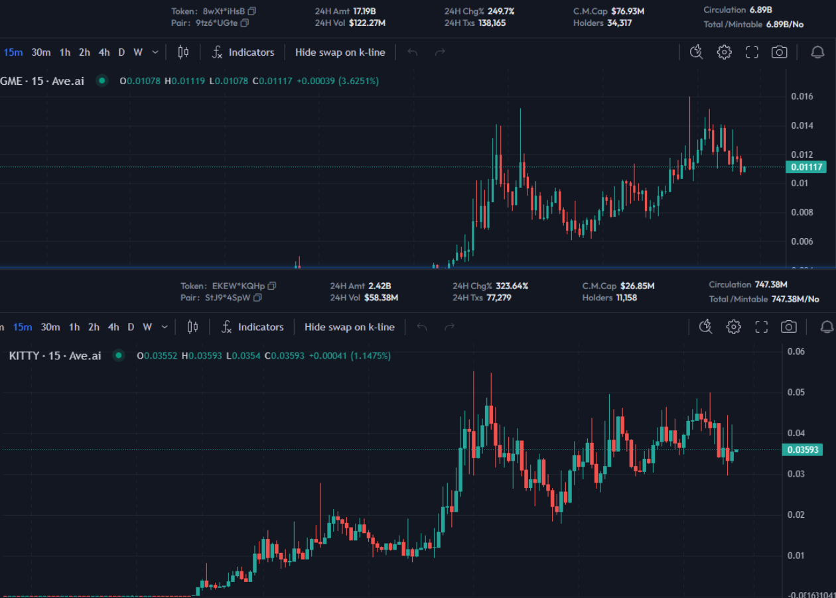Enter fullscreen mode on the KITTY chart

761,327
